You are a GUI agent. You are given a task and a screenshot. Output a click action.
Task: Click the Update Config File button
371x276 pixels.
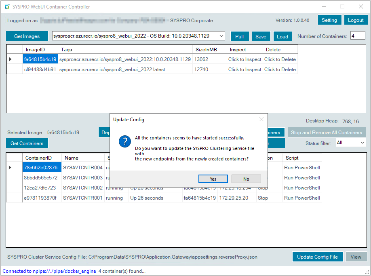(317, 257)
